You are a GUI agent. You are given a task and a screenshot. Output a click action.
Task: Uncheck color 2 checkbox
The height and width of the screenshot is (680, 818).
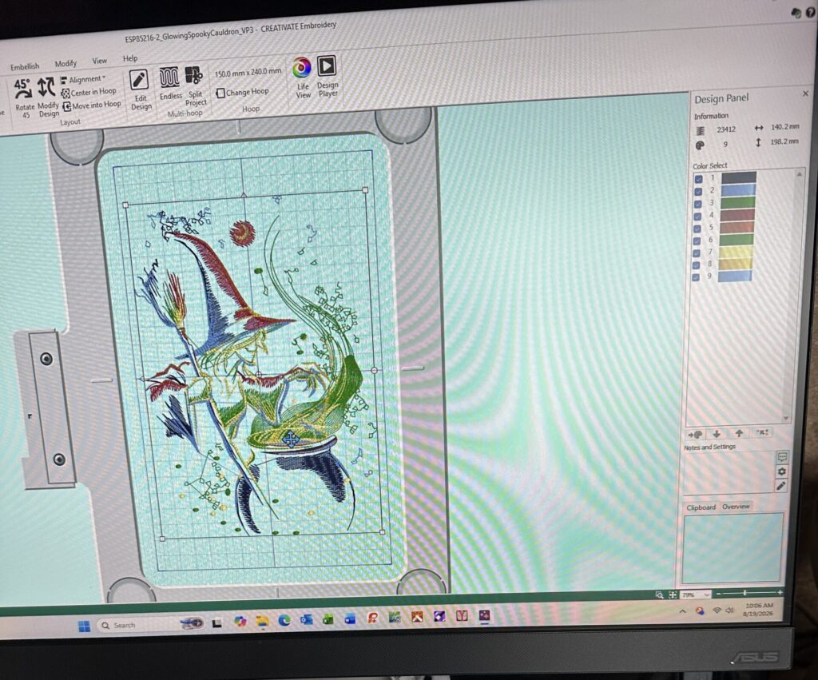click(698, 192)
